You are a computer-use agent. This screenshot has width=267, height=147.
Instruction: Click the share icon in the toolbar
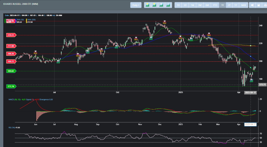coord(252,5)
